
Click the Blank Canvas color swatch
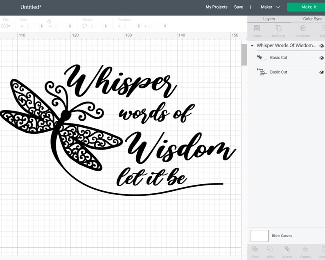[260, 236]
